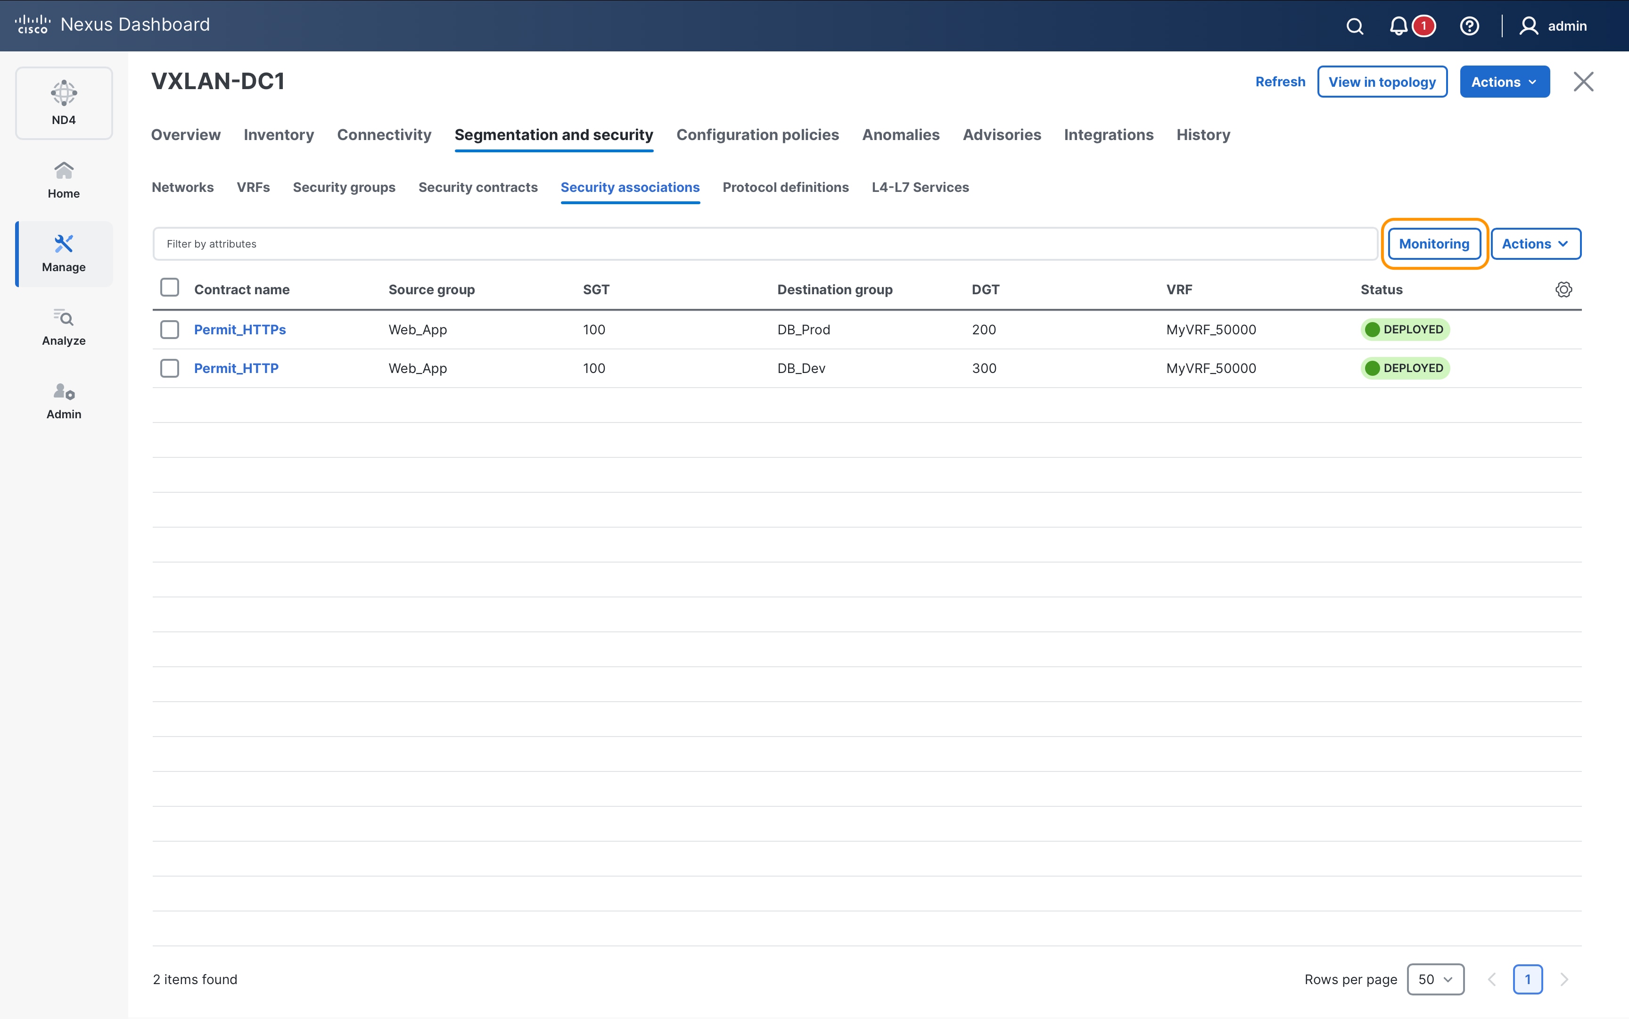The width and height of the screenshot is (1629, 1019).
Task: Click the DGT value 200
Action: point(984,330)
